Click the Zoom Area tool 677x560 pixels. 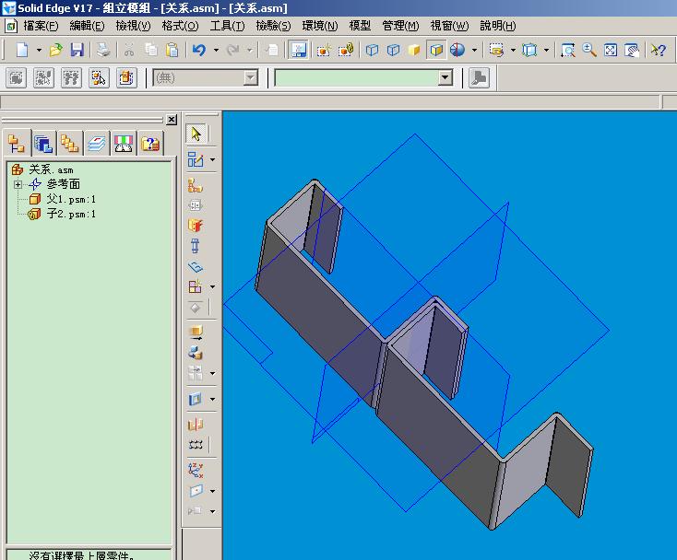tap(568, 50)
